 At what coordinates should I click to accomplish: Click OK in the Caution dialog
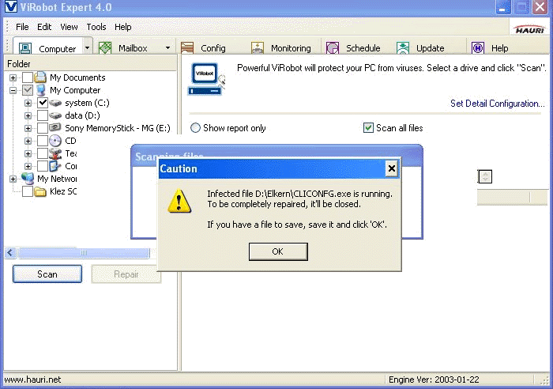point(277,251)
